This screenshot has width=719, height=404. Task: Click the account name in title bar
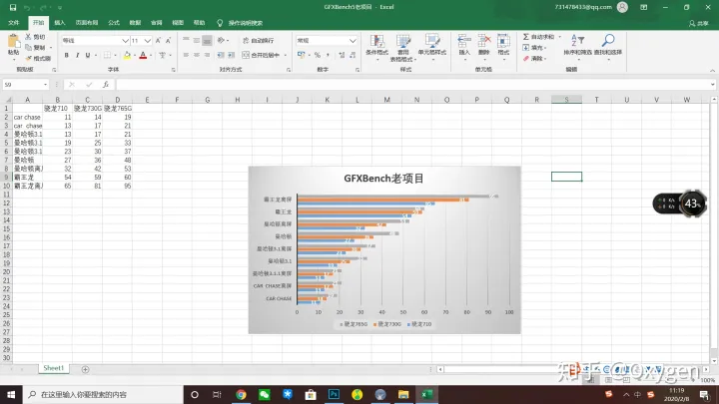[x=583, y=7]
